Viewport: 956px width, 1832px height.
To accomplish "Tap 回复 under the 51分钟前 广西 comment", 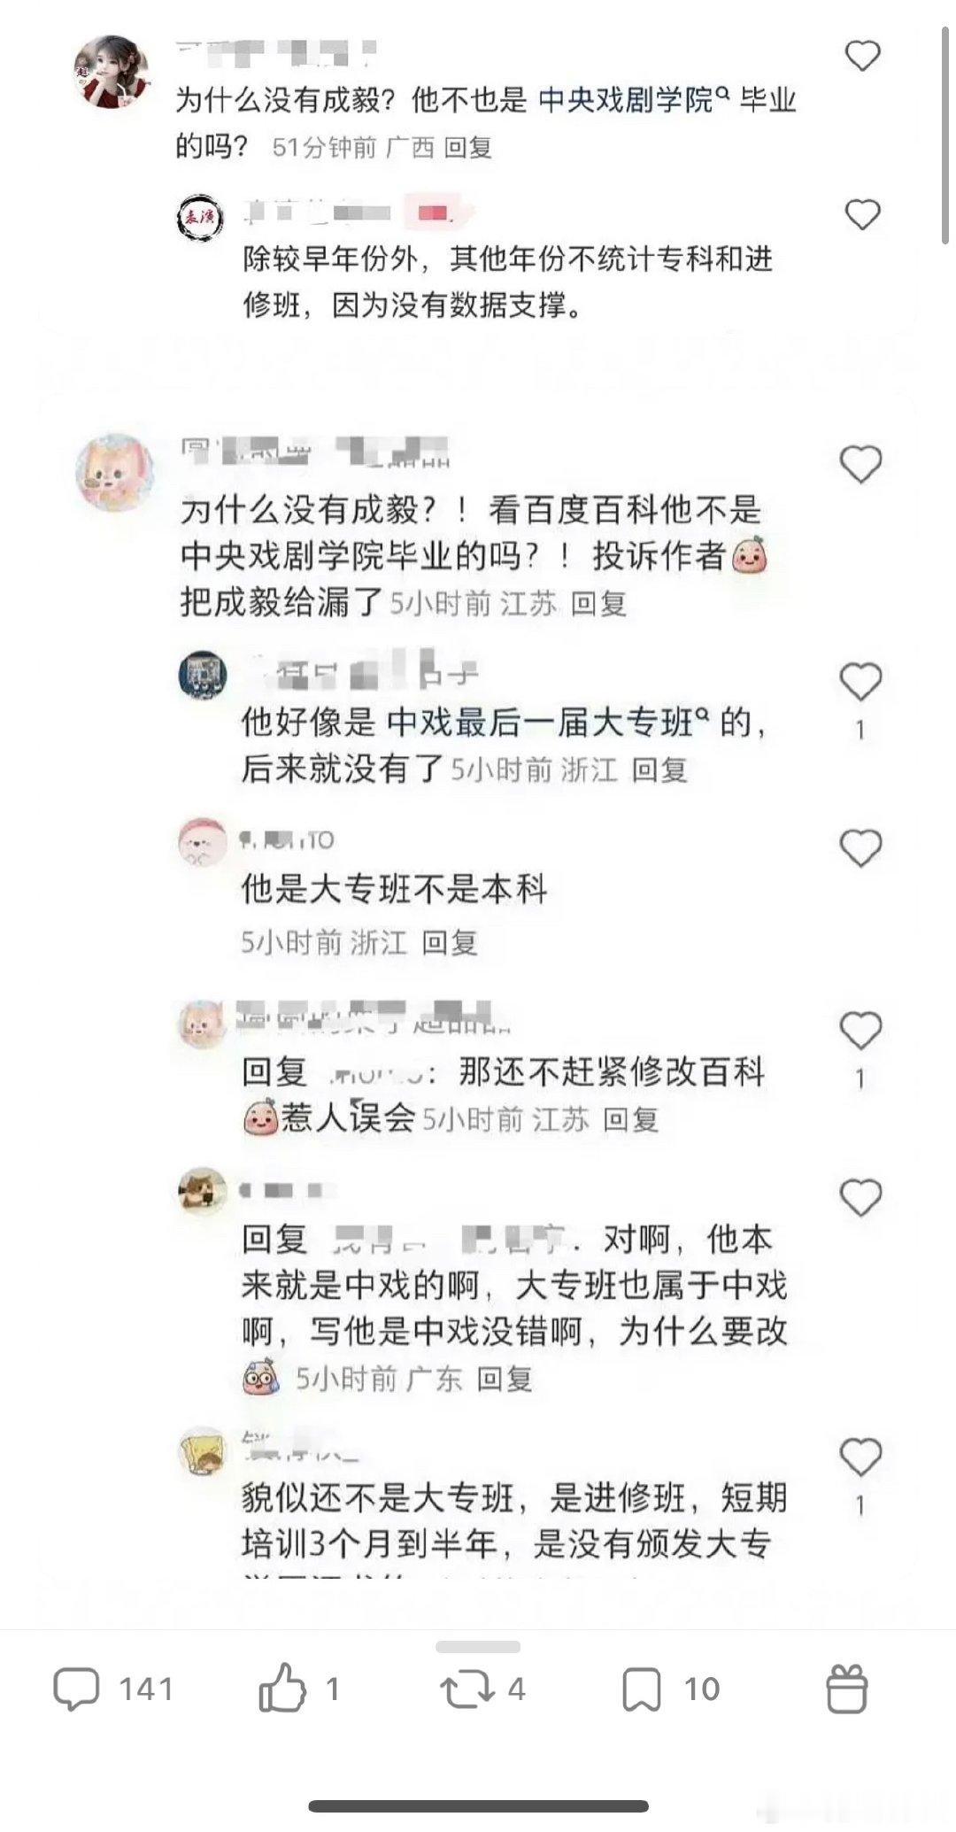I will (x=467, y=147).
